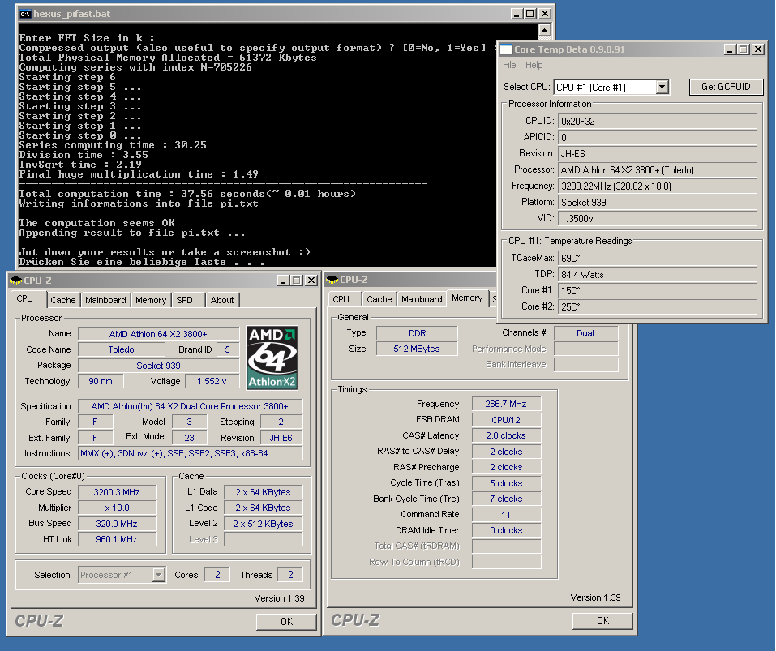Minimize the left CPU-Z window
Screen dimensions: 776x651
tap(284, 281)
